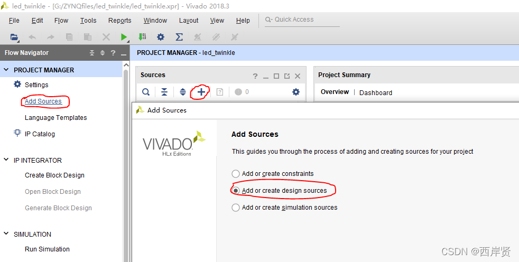Image resolution: width=519 pixels, height=262 pixels.
Task: Open Language Templates
Action: 55,117
